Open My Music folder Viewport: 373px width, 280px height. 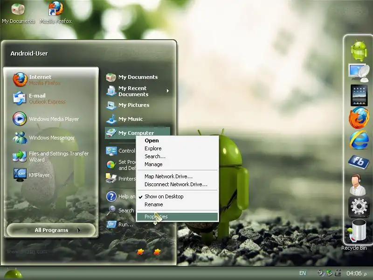[138, 119]
